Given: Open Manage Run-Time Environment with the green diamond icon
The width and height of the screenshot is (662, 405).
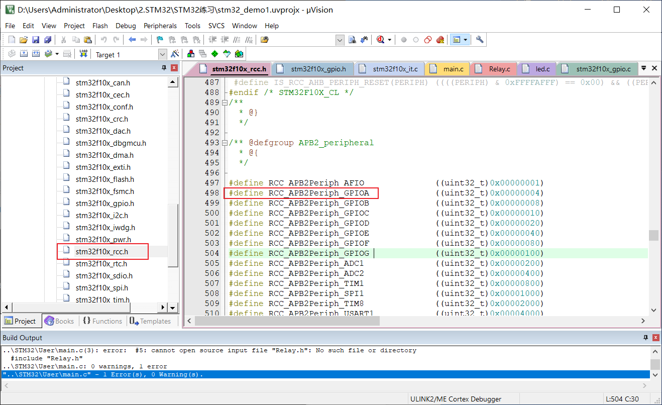Looking at the screenshot, I should click(214, 54).
